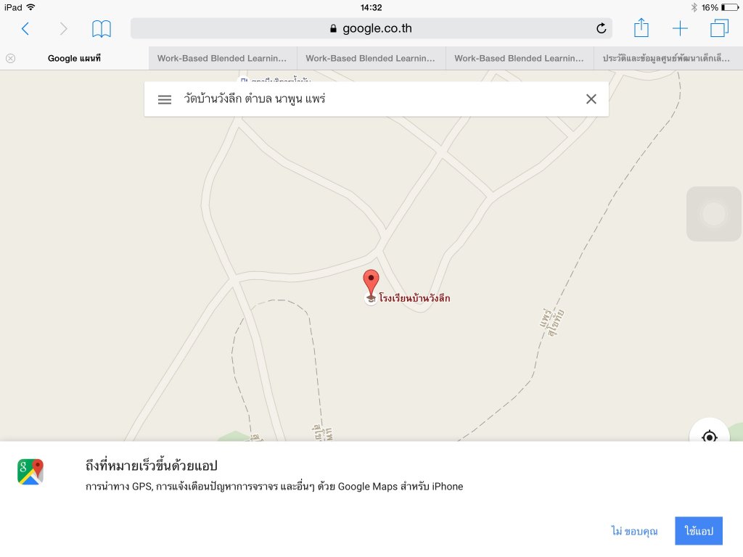Add a new tab with plus icon
Image resolution: width=743 pixels, height=557 pixels.
[680, 28]
